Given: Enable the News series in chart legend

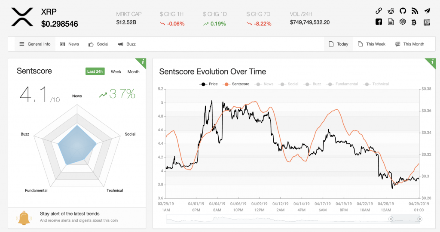Looking at the screenshot, I should pos(264,84).
